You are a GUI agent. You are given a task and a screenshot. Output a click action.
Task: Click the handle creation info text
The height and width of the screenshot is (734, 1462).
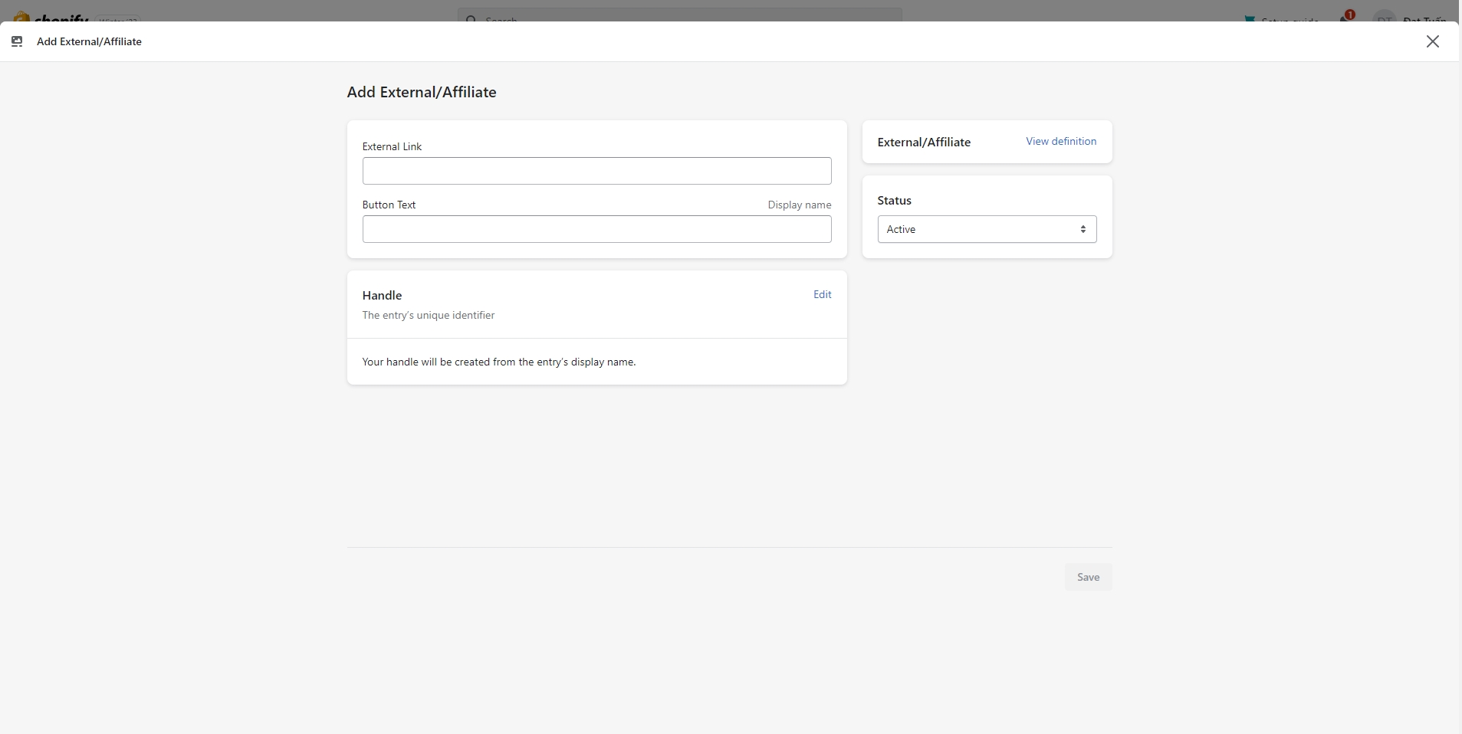(498, 362)
